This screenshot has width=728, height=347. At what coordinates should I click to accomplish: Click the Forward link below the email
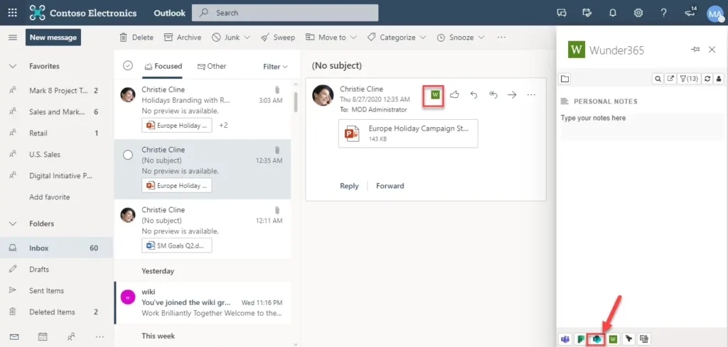[390, 186]
